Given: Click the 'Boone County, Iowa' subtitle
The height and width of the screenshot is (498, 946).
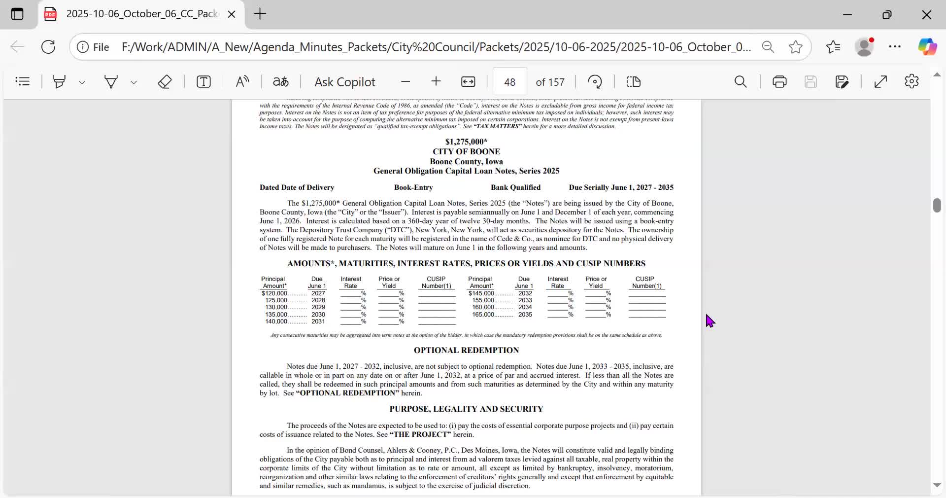Looking at the screenshot, I should point(466,161).
